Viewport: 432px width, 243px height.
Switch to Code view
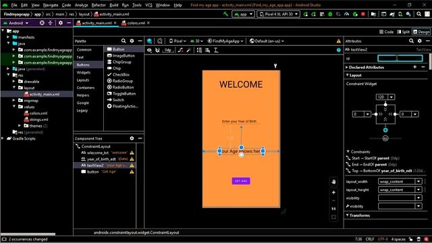pyautogui.click(x=386, y=32)
